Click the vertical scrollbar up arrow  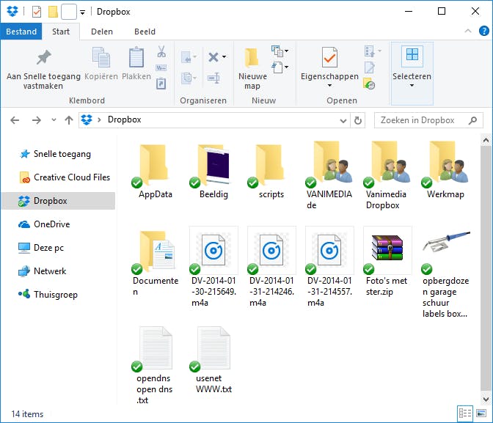coord(486,140)
